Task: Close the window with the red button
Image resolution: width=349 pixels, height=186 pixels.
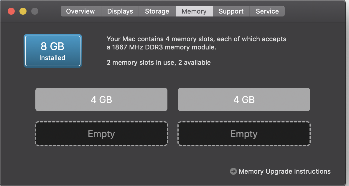Action: point(11,11)
